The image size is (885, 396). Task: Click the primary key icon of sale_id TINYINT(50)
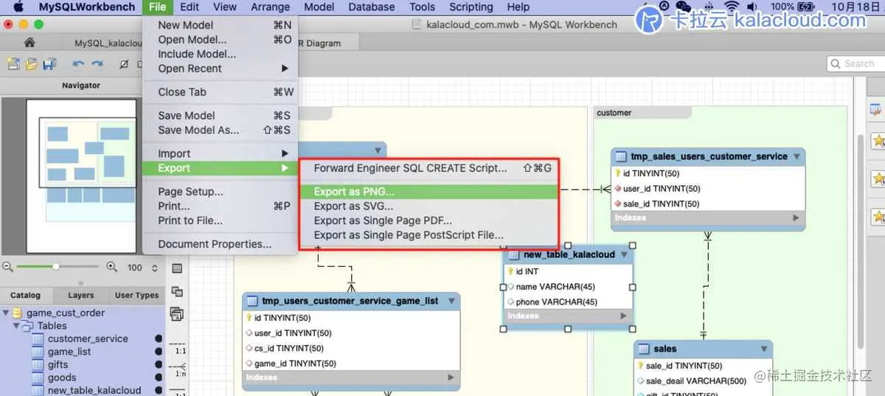(x=640, y=366)
